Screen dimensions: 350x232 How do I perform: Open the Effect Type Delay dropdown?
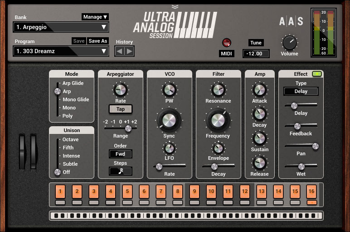point(301,91)
